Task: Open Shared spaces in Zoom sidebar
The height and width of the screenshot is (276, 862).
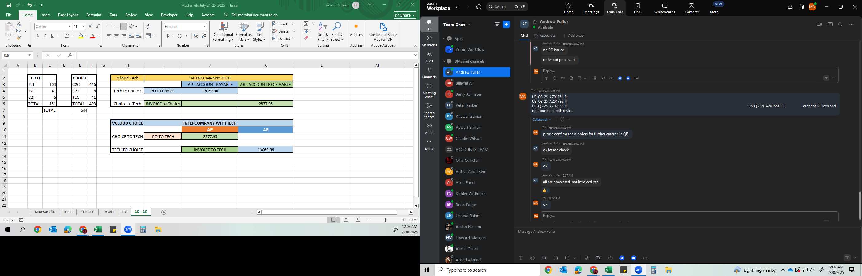Action: 429,111
